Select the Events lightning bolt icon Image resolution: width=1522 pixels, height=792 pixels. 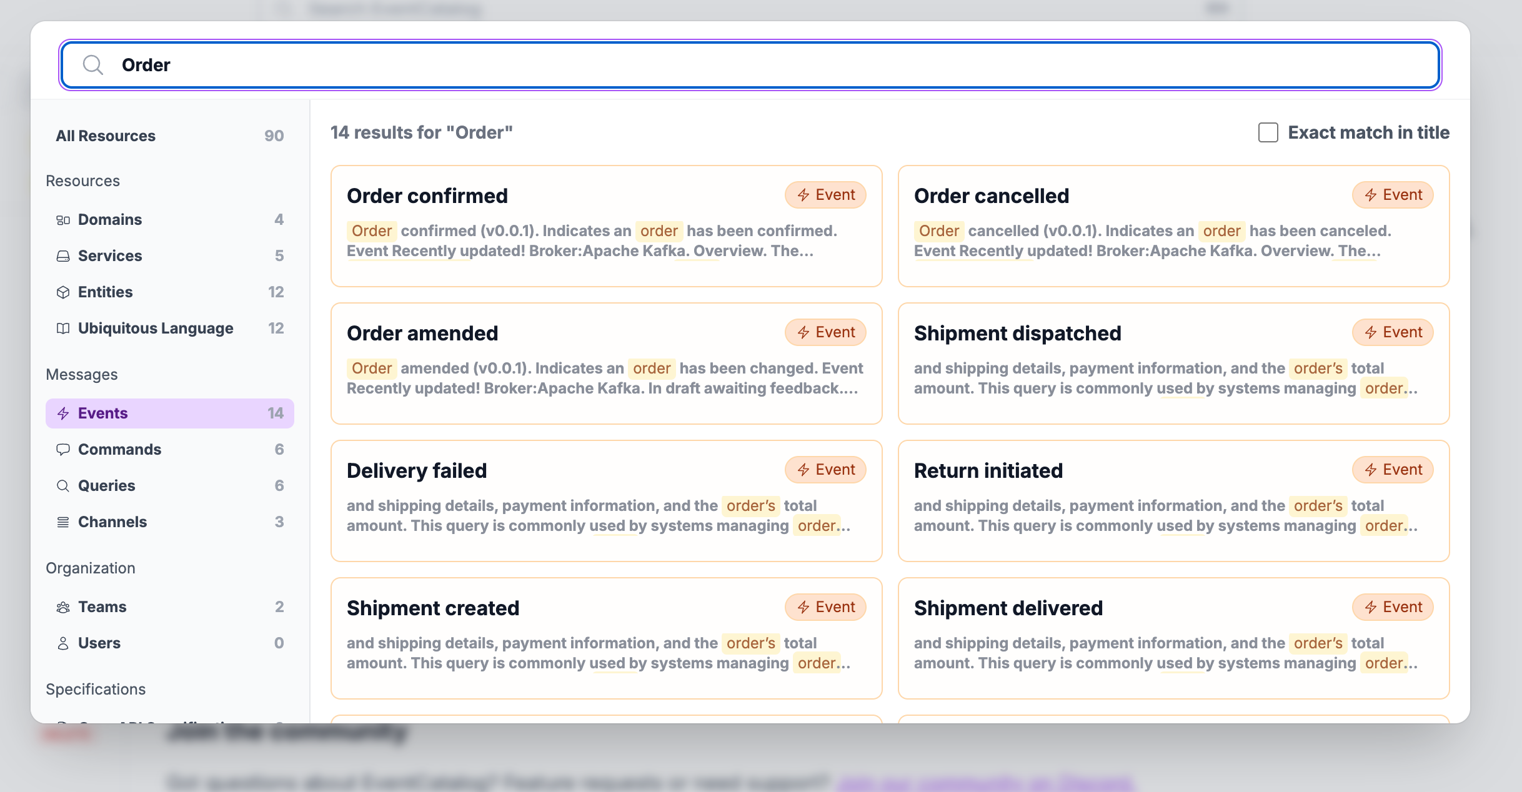(64, 413)
